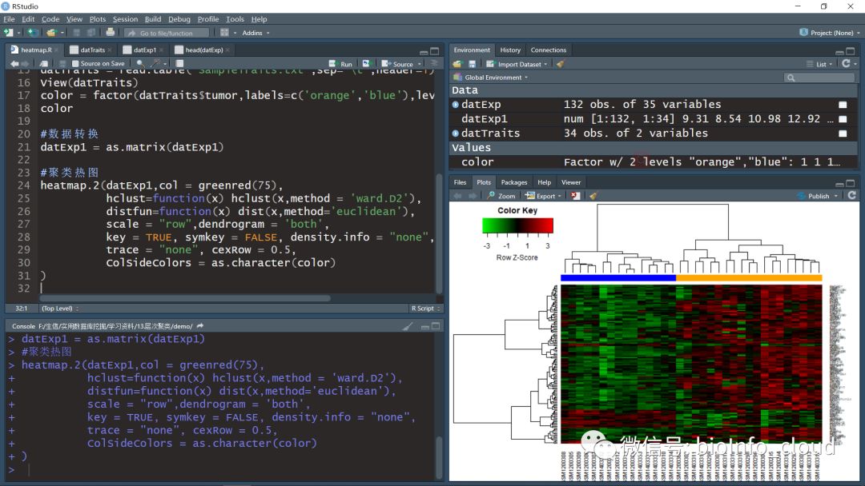The width and height of the screenshot is (865, 486).
Task: Click editor horizontal scrollbar
Action: click(x=185, y=298)
